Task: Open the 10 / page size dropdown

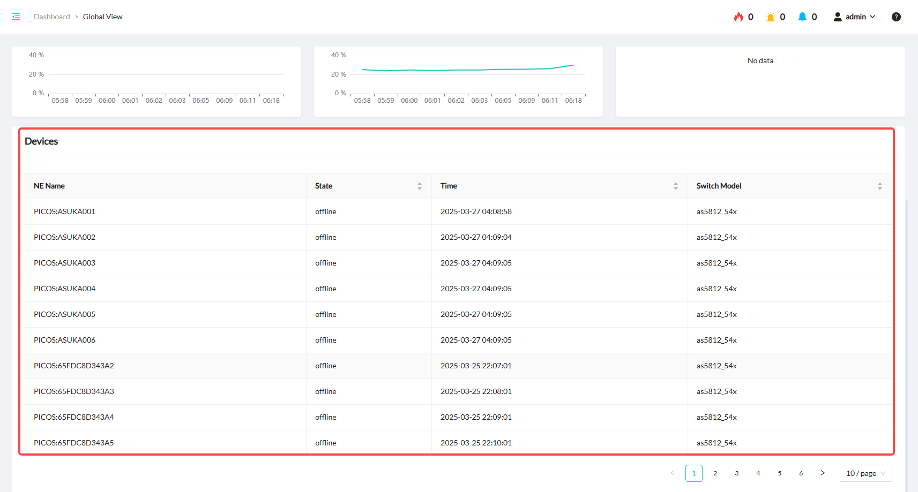Action: pyautogui.click(x=865, y=473)
